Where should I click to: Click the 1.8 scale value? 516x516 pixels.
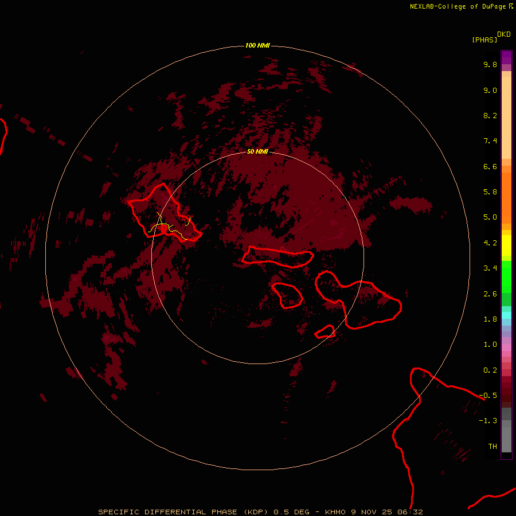pyautogui.click(x=490, y=319)
